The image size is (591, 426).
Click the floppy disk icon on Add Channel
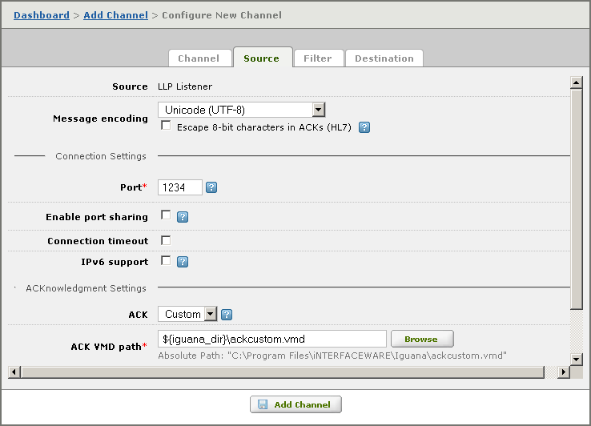pos(263,404)
